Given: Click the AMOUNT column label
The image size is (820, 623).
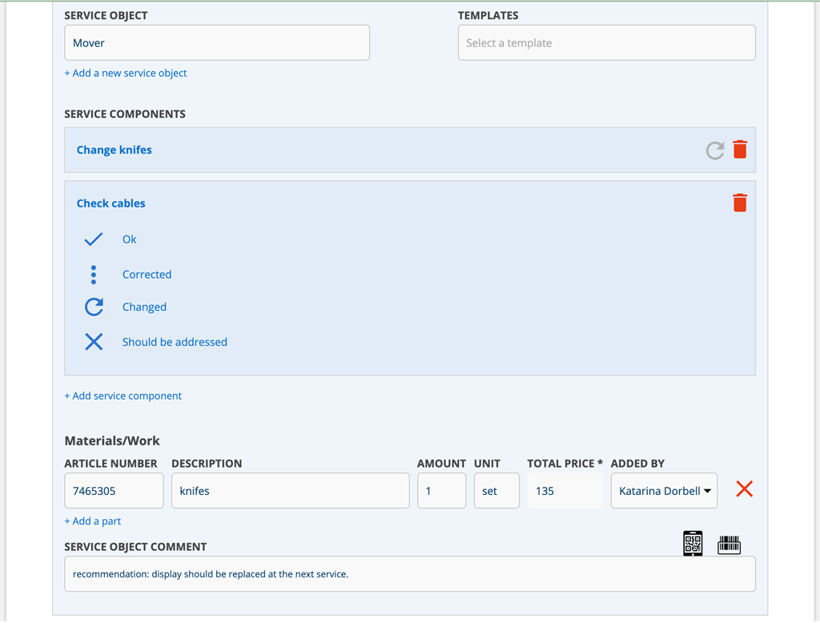Looking at the screenshot, I should 441,464.
